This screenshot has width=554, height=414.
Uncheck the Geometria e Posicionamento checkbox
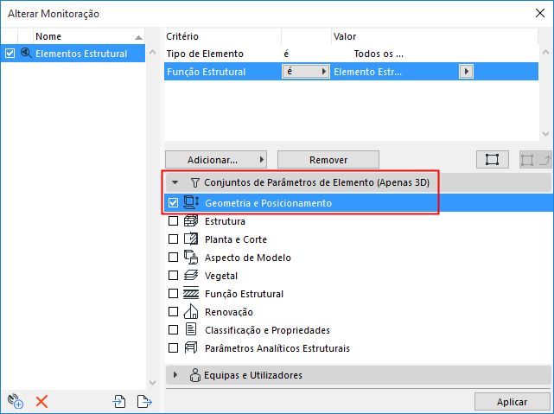pos(174,203)
